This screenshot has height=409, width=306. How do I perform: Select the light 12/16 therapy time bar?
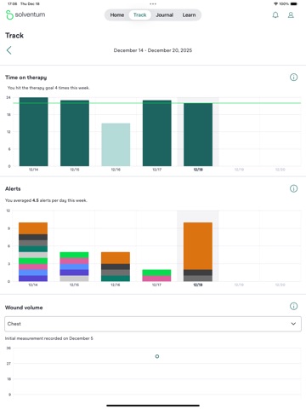point(116,145)
